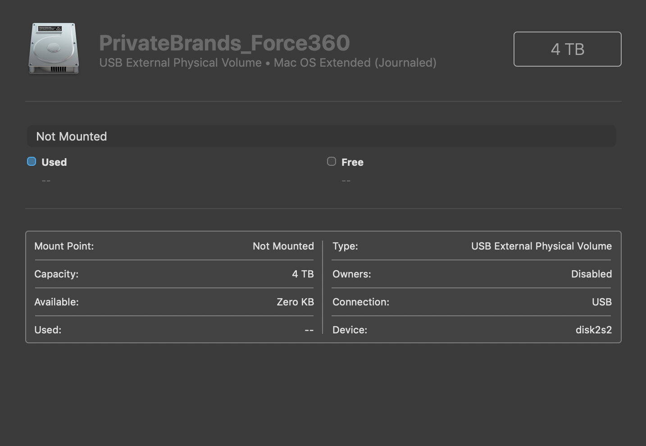Select the Mount Point label
The height and width of the screenshot is (446, 646).
pos(64,246)
